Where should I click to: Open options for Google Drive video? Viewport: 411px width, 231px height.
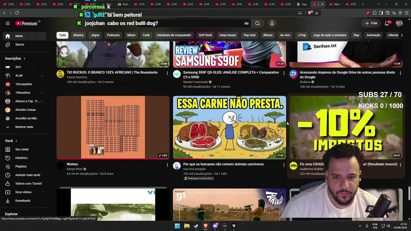tap(400, 73)
